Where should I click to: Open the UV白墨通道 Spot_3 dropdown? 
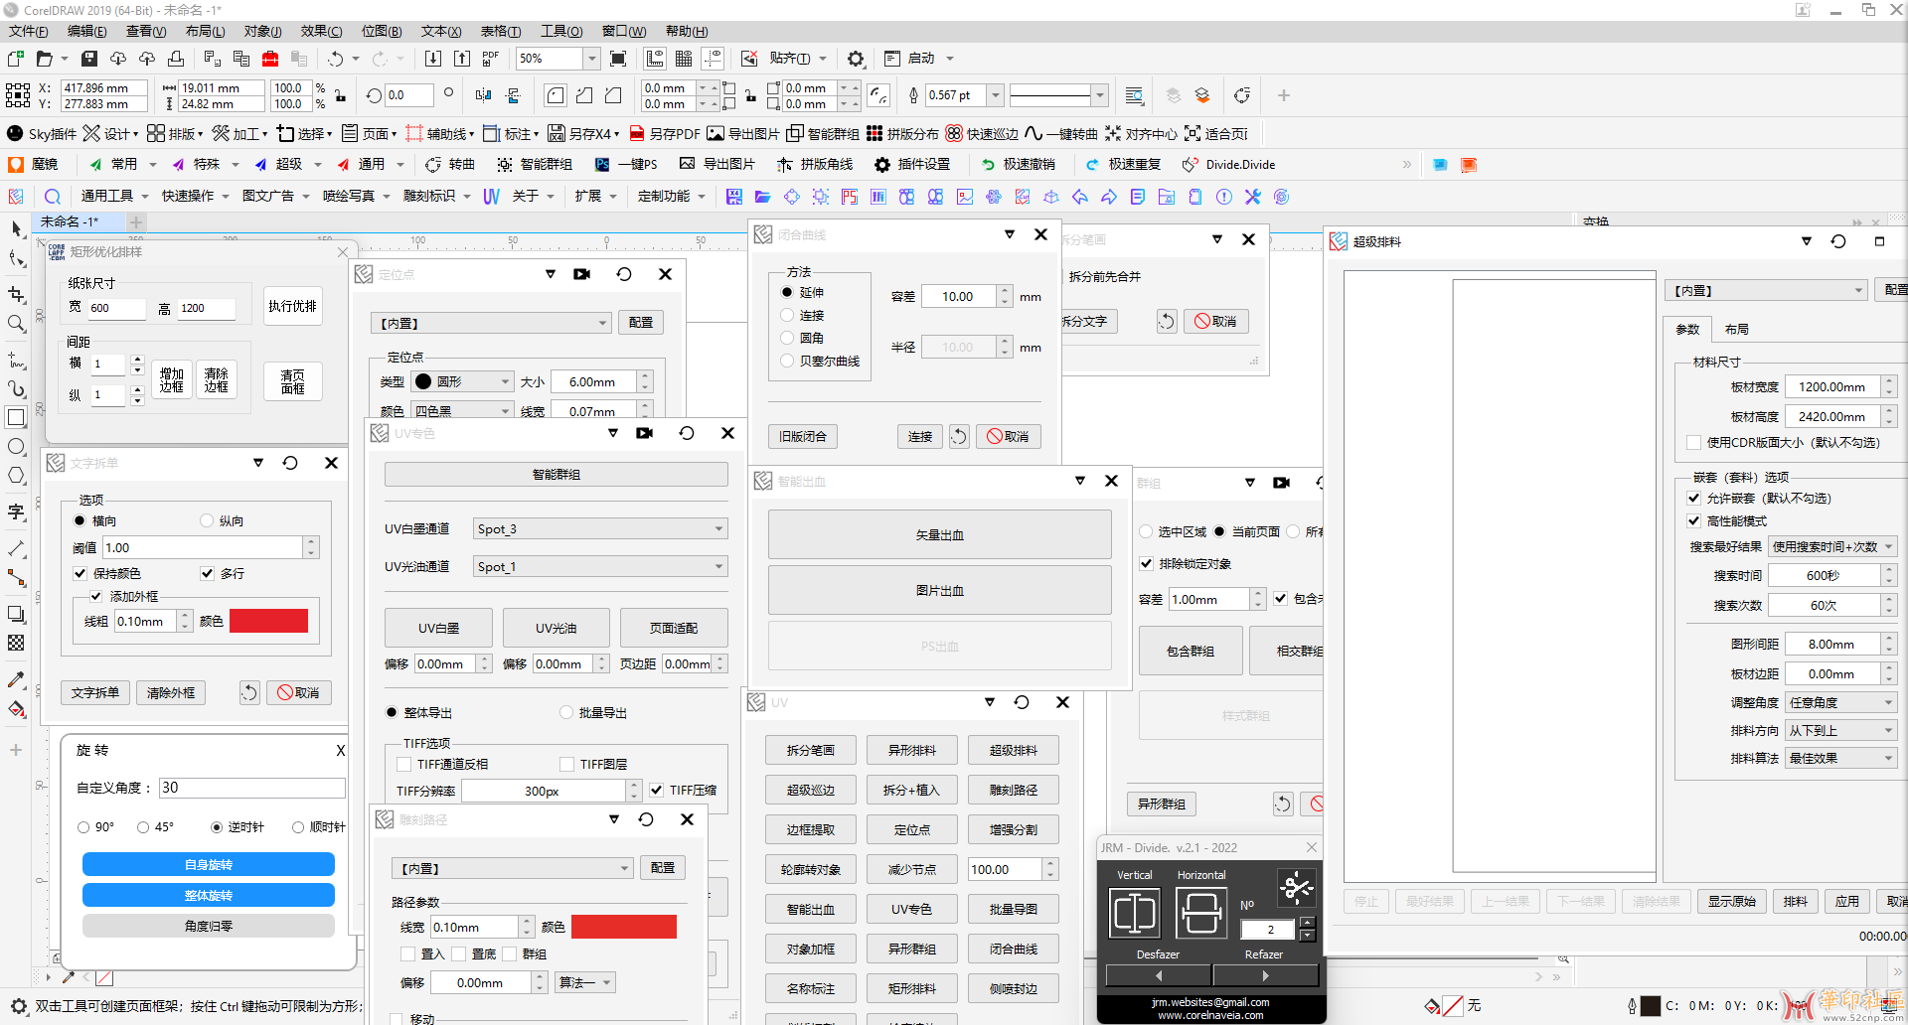click(x=600, y=528)
